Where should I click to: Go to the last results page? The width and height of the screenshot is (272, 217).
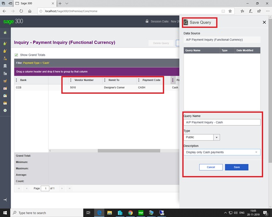point(69,188)
